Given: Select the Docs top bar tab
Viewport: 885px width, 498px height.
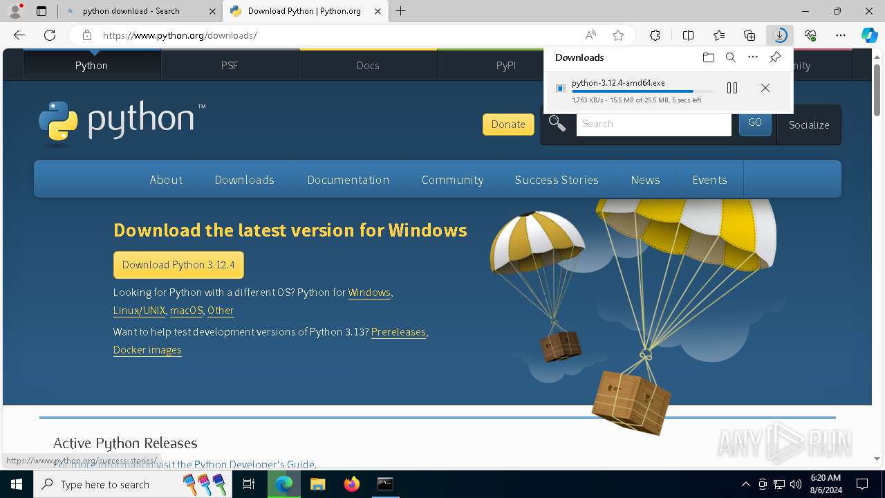Looking at the screenshot, I should [368, 65].
